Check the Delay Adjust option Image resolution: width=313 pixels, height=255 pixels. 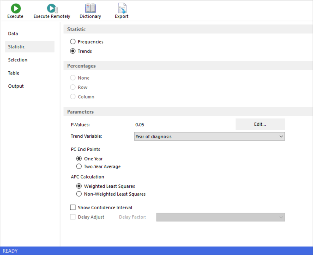pos(73,217)
